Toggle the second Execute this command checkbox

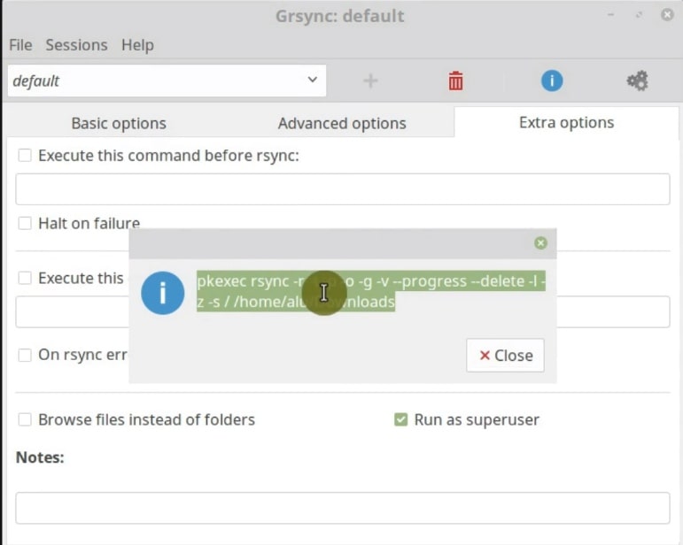(x=25, y=278)
